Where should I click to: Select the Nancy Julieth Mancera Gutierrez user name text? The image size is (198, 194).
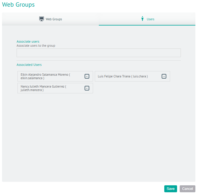point(43,88)
